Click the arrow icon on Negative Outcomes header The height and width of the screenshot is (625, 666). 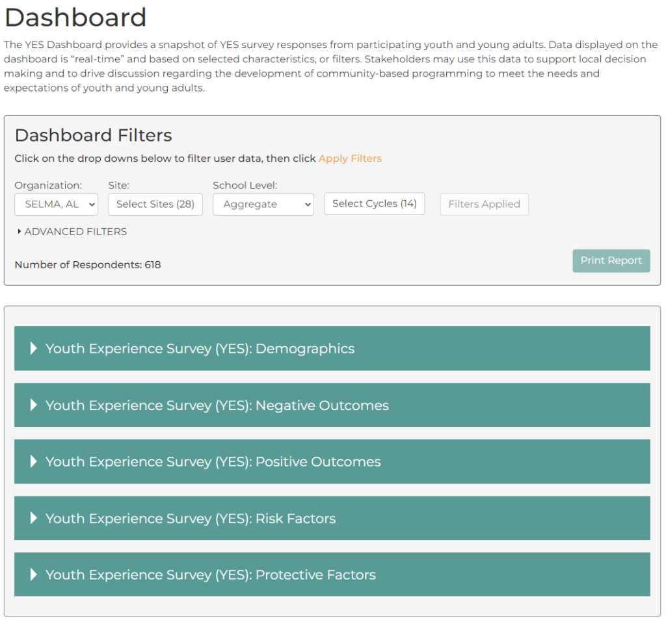coord(33,405)
